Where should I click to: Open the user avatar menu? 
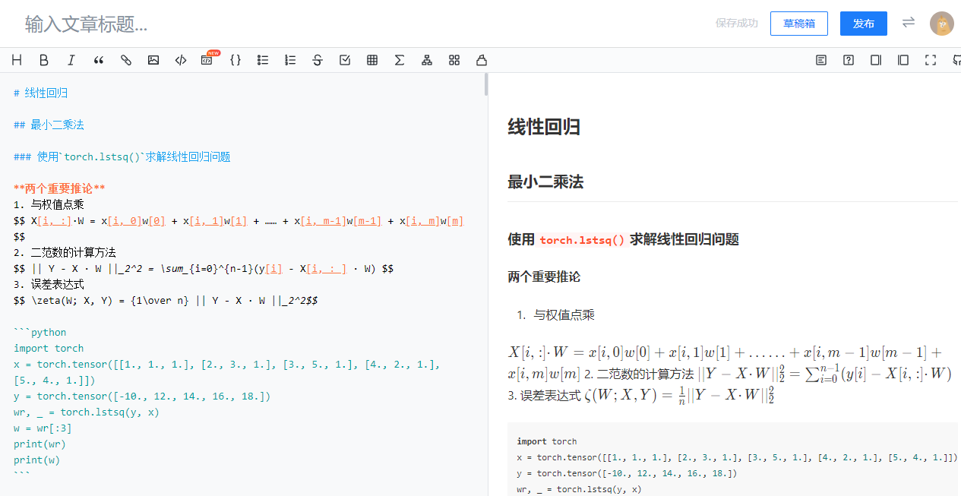(942, 24)
